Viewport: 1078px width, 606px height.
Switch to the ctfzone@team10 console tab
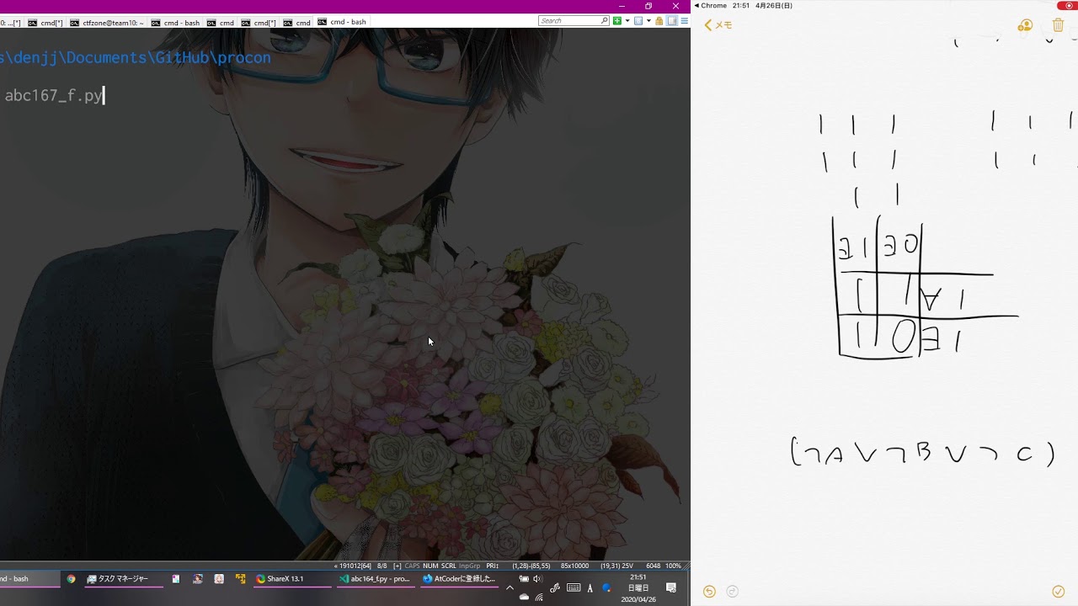(106, 23)
